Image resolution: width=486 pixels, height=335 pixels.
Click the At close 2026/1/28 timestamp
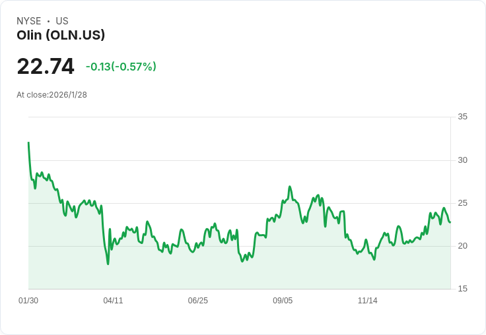coord(52,95)
